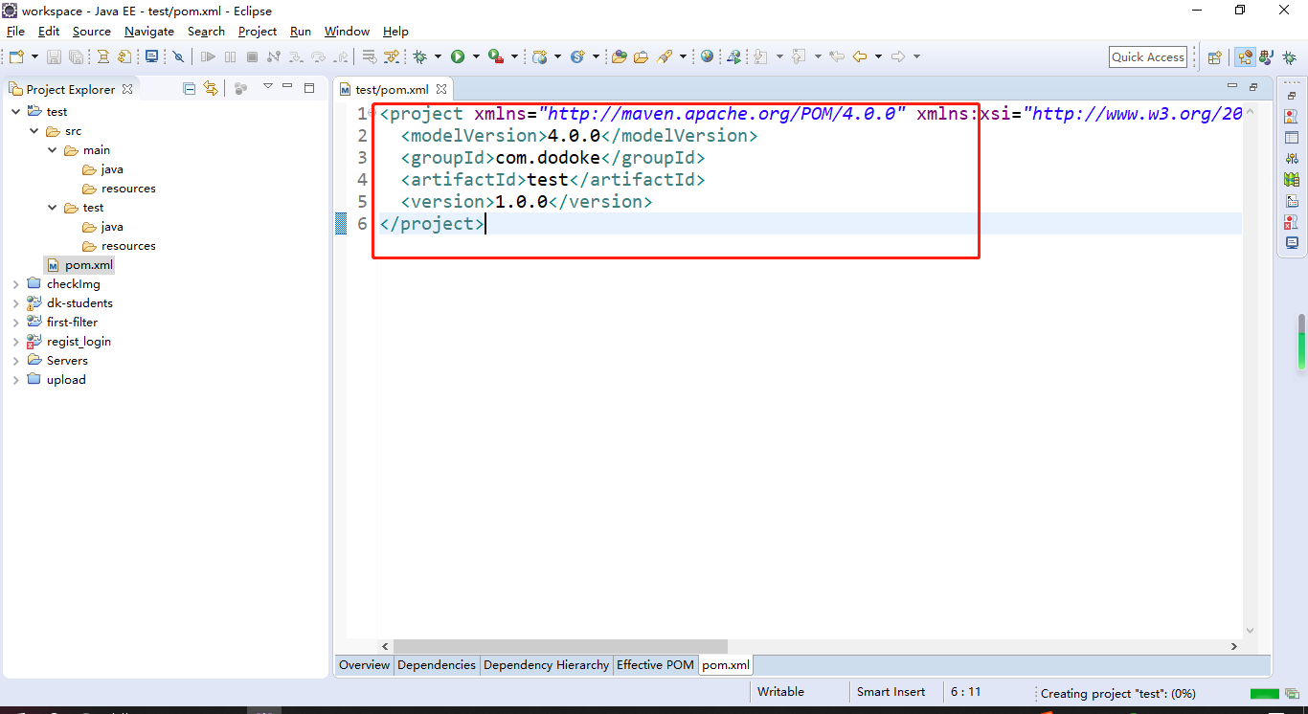Image resolution: width=1308 pixels, height=714 pixels.
Task: Open the Source menu
Action: pyautogui.click(x=92, y=32)
